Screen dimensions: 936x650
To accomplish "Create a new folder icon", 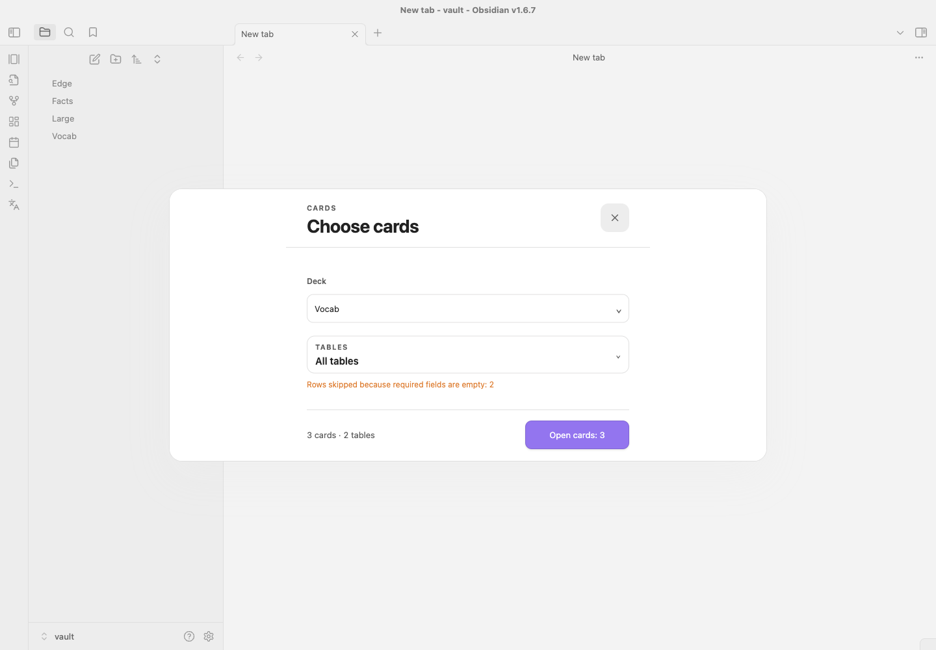I will [x=116, y=59].
